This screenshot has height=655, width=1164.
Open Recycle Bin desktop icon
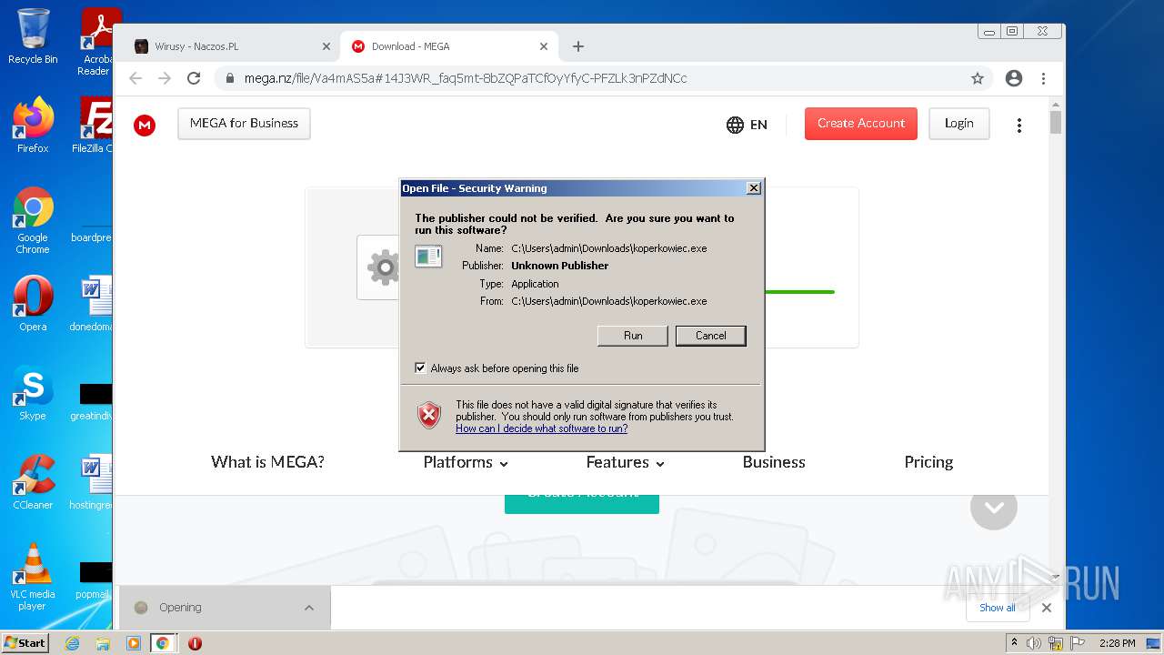(x=34, y=36)
